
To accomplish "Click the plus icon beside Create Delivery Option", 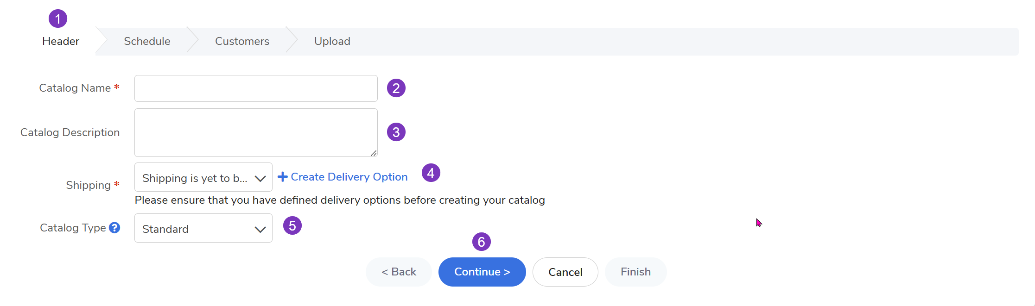I will (x=283, y=177).
